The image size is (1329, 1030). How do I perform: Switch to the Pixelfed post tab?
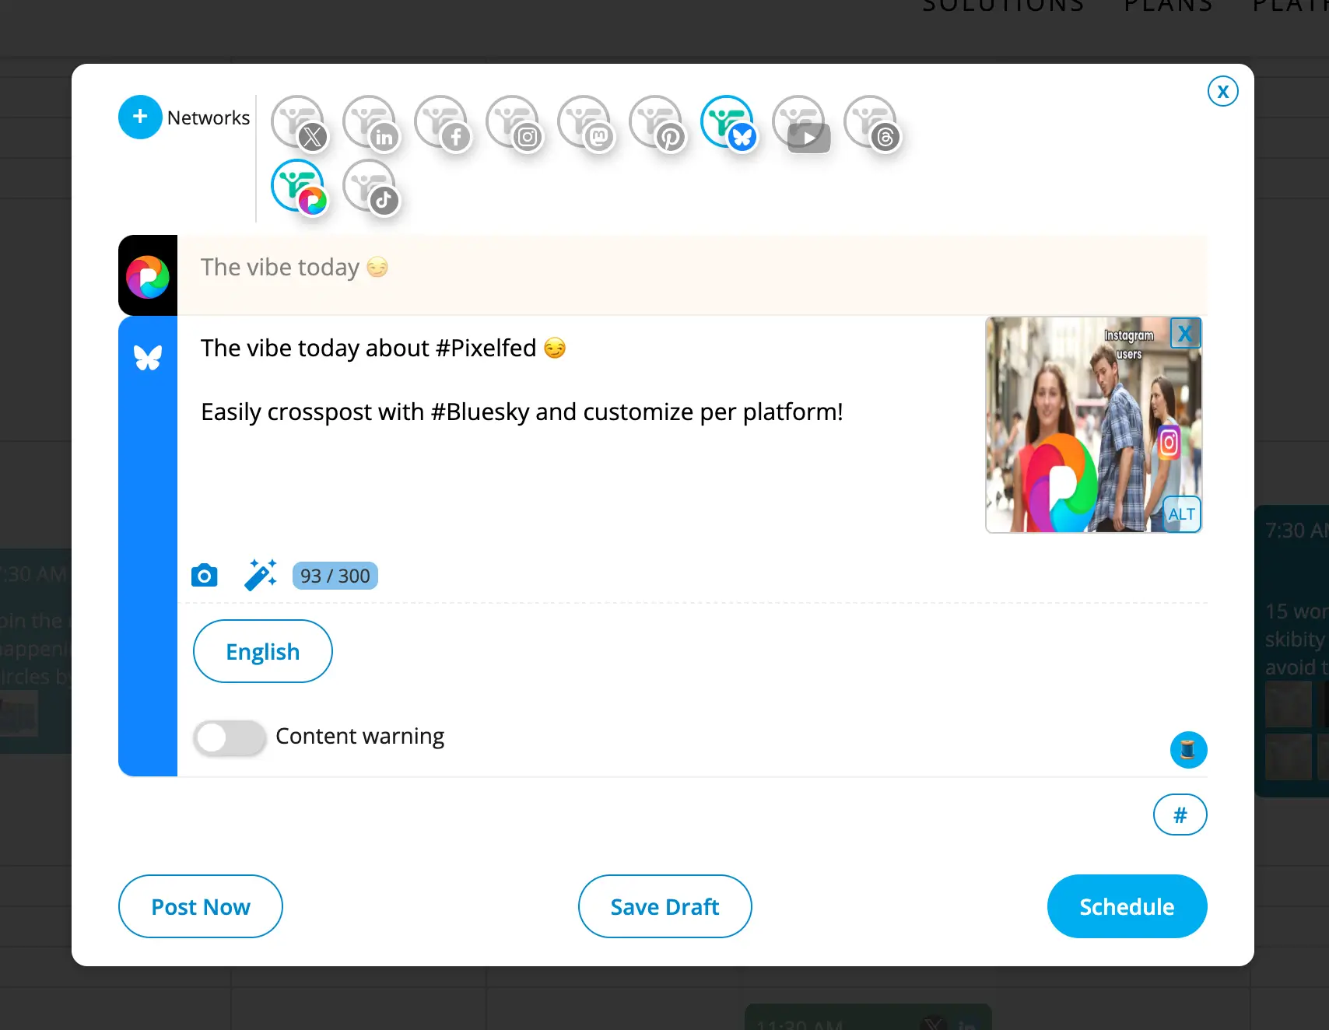click(x=148, y=276)
